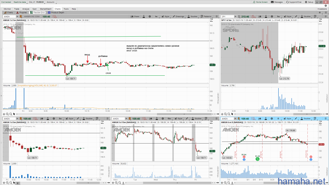
Task: Open Patterns menu on AMGN 1m chart
Action: click(206, 16)
